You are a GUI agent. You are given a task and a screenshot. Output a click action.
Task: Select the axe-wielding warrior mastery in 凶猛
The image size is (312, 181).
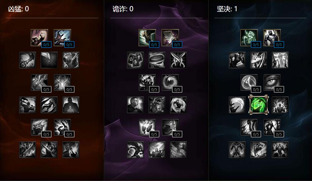point(28,105)
